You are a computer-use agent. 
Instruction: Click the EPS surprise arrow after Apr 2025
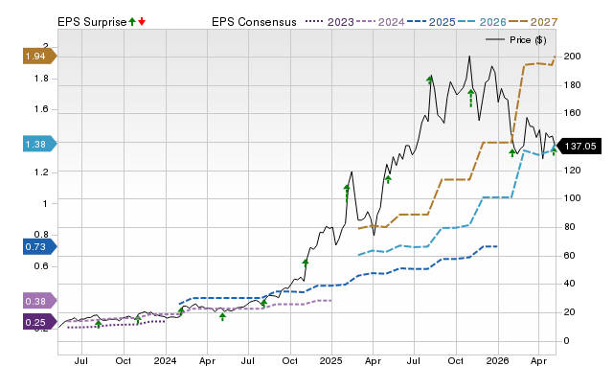388,179
